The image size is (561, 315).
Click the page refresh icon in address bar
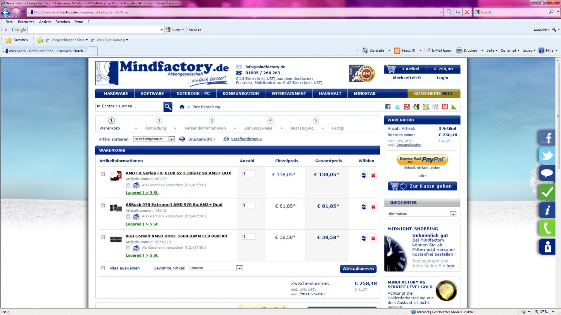tap(458, 12)
